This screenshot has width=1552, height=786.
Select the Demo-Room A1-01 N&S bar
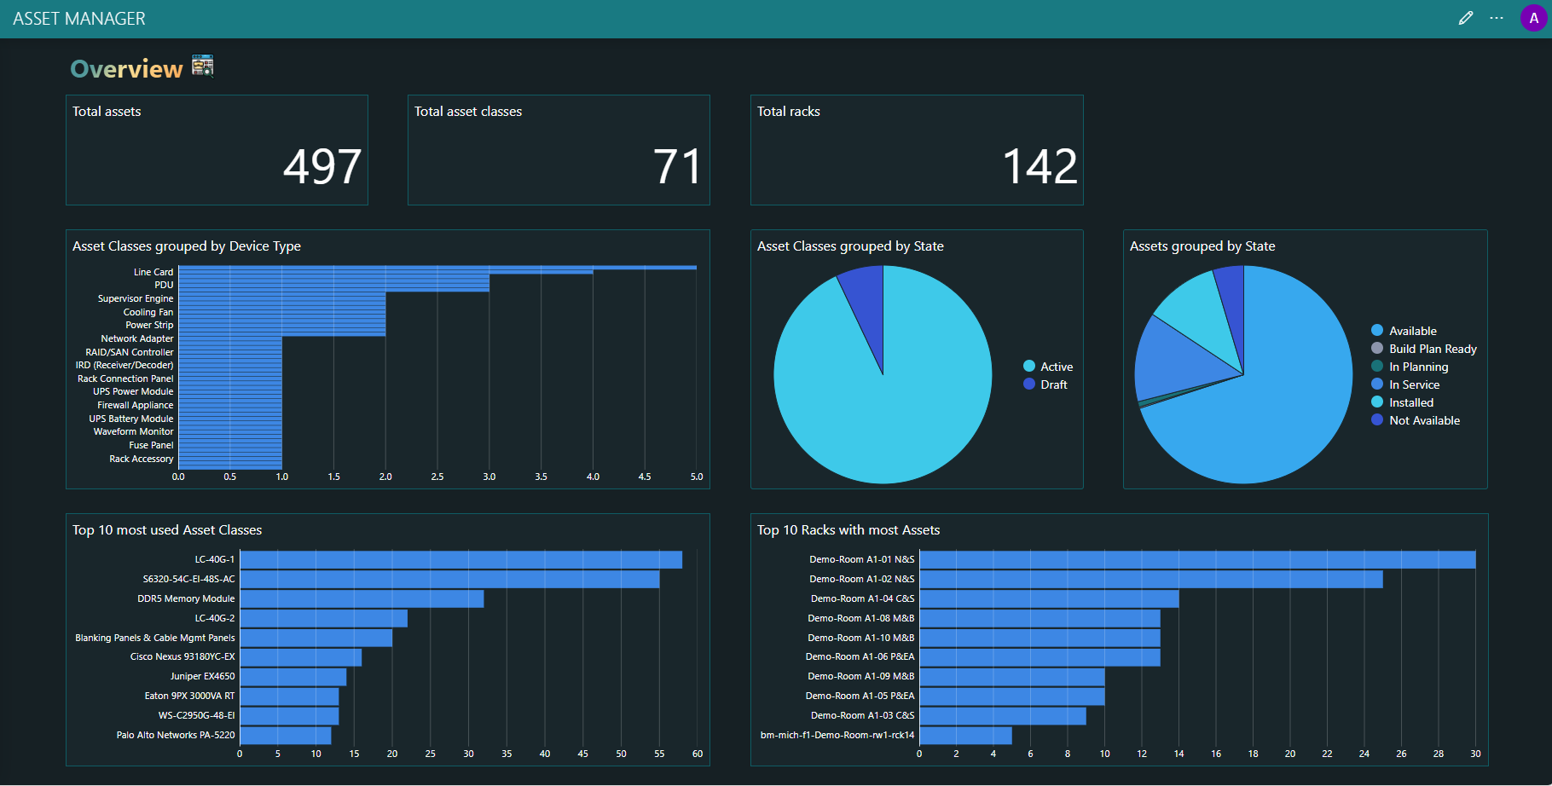[1196, 560]
